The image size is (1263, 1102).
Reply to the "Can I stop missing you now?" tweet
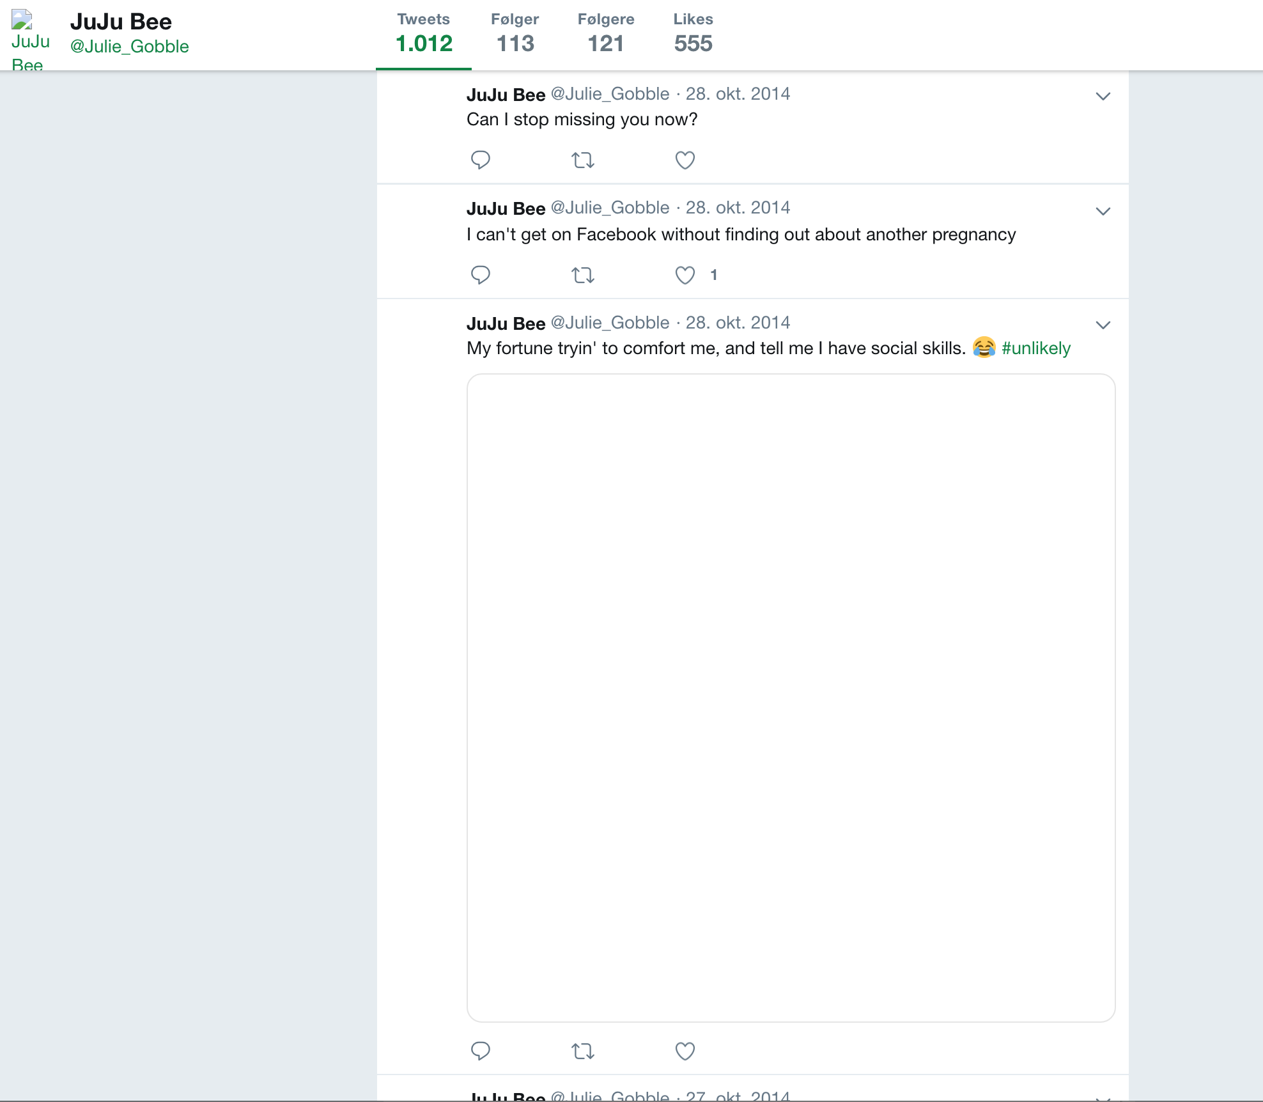[481, 159]
